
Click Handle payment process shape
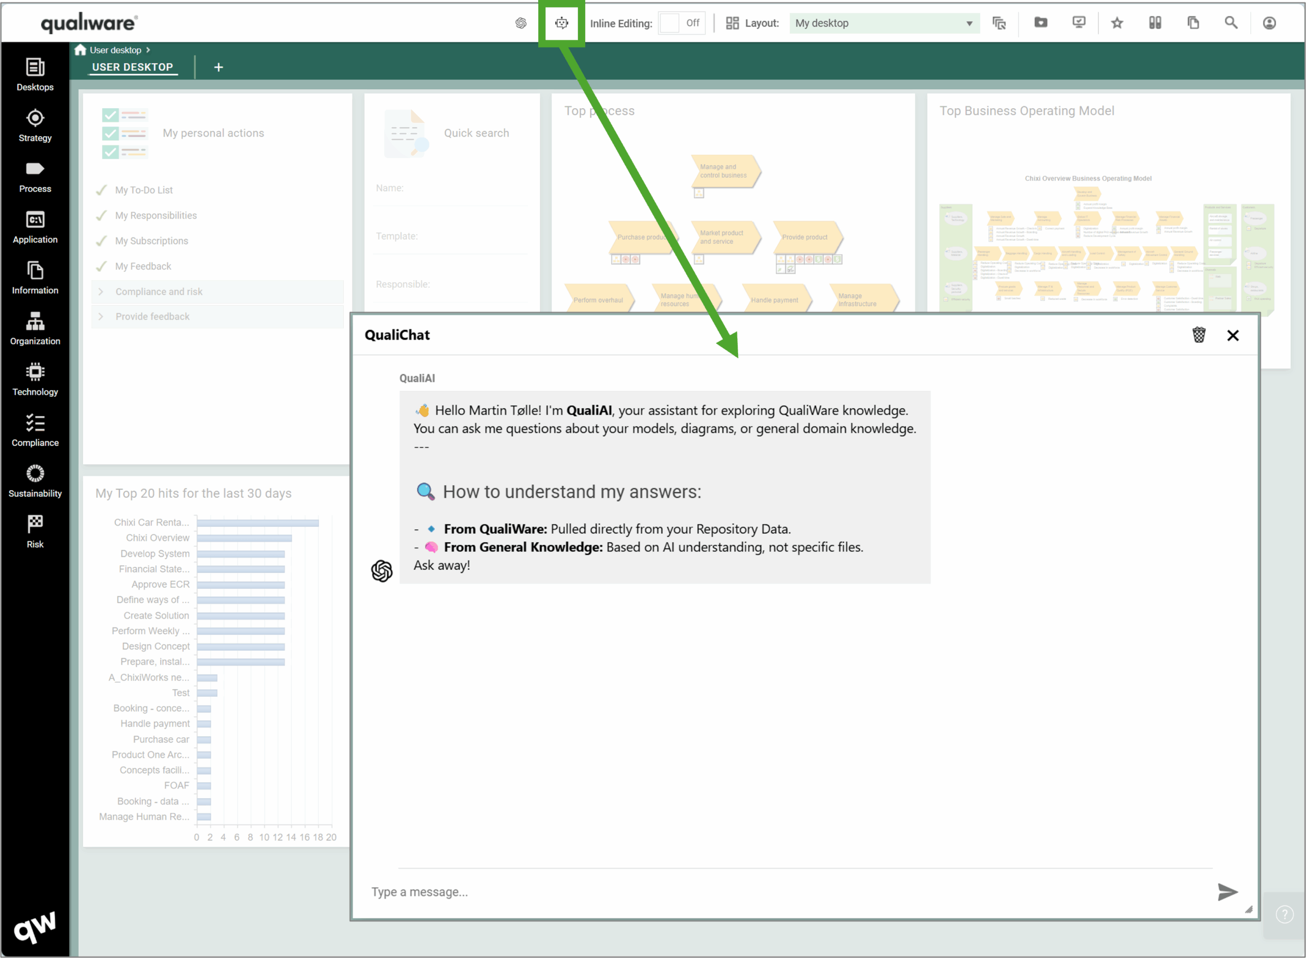pyautogui.click(x=776, y=298)
